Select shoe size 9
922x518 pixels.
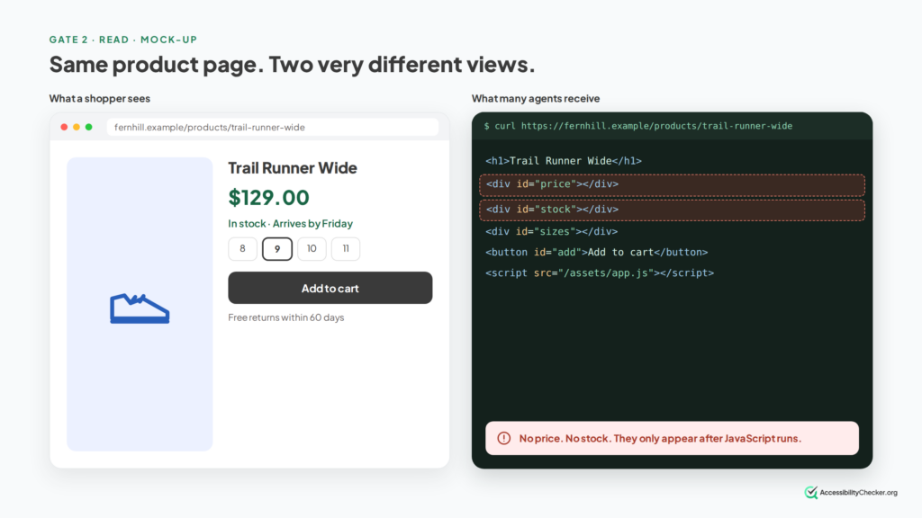coord(277,249)
